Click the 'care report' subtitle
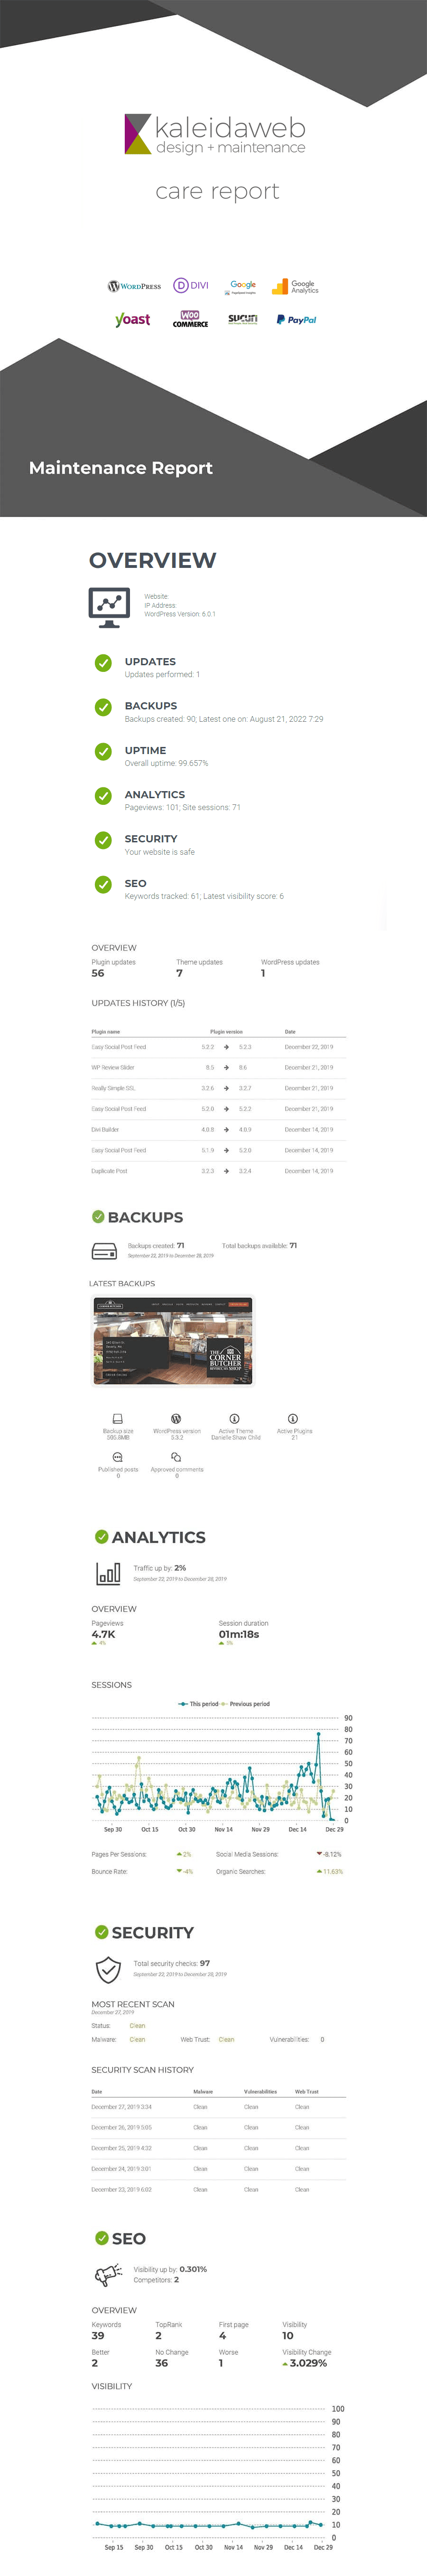 point(217,191)
